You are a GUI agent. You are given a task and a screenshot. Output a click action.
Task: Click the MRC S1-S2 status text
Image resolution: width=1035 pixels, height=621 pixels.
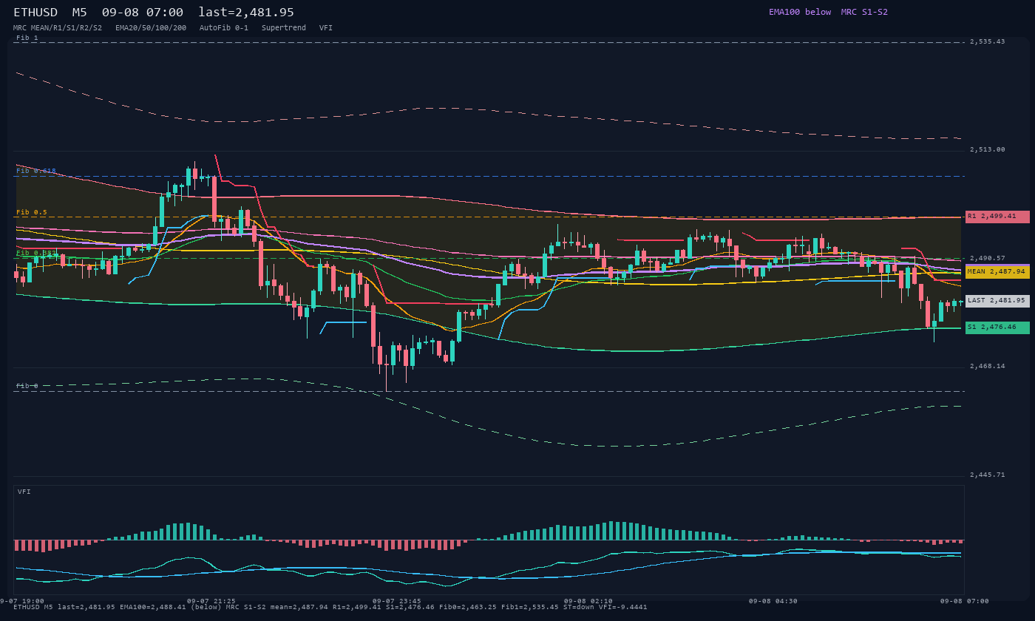coord(864,12)
